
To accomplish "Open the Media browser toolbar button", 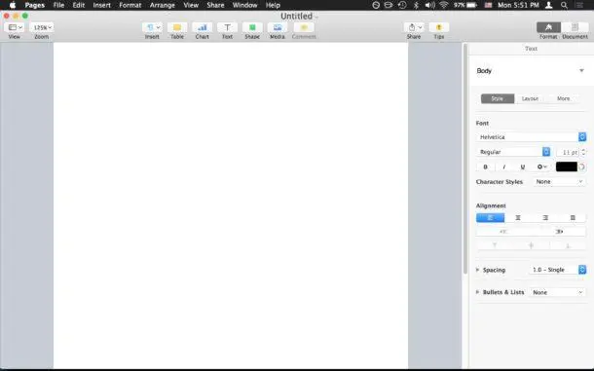I will pyautogui.click(x=278, y=27).
